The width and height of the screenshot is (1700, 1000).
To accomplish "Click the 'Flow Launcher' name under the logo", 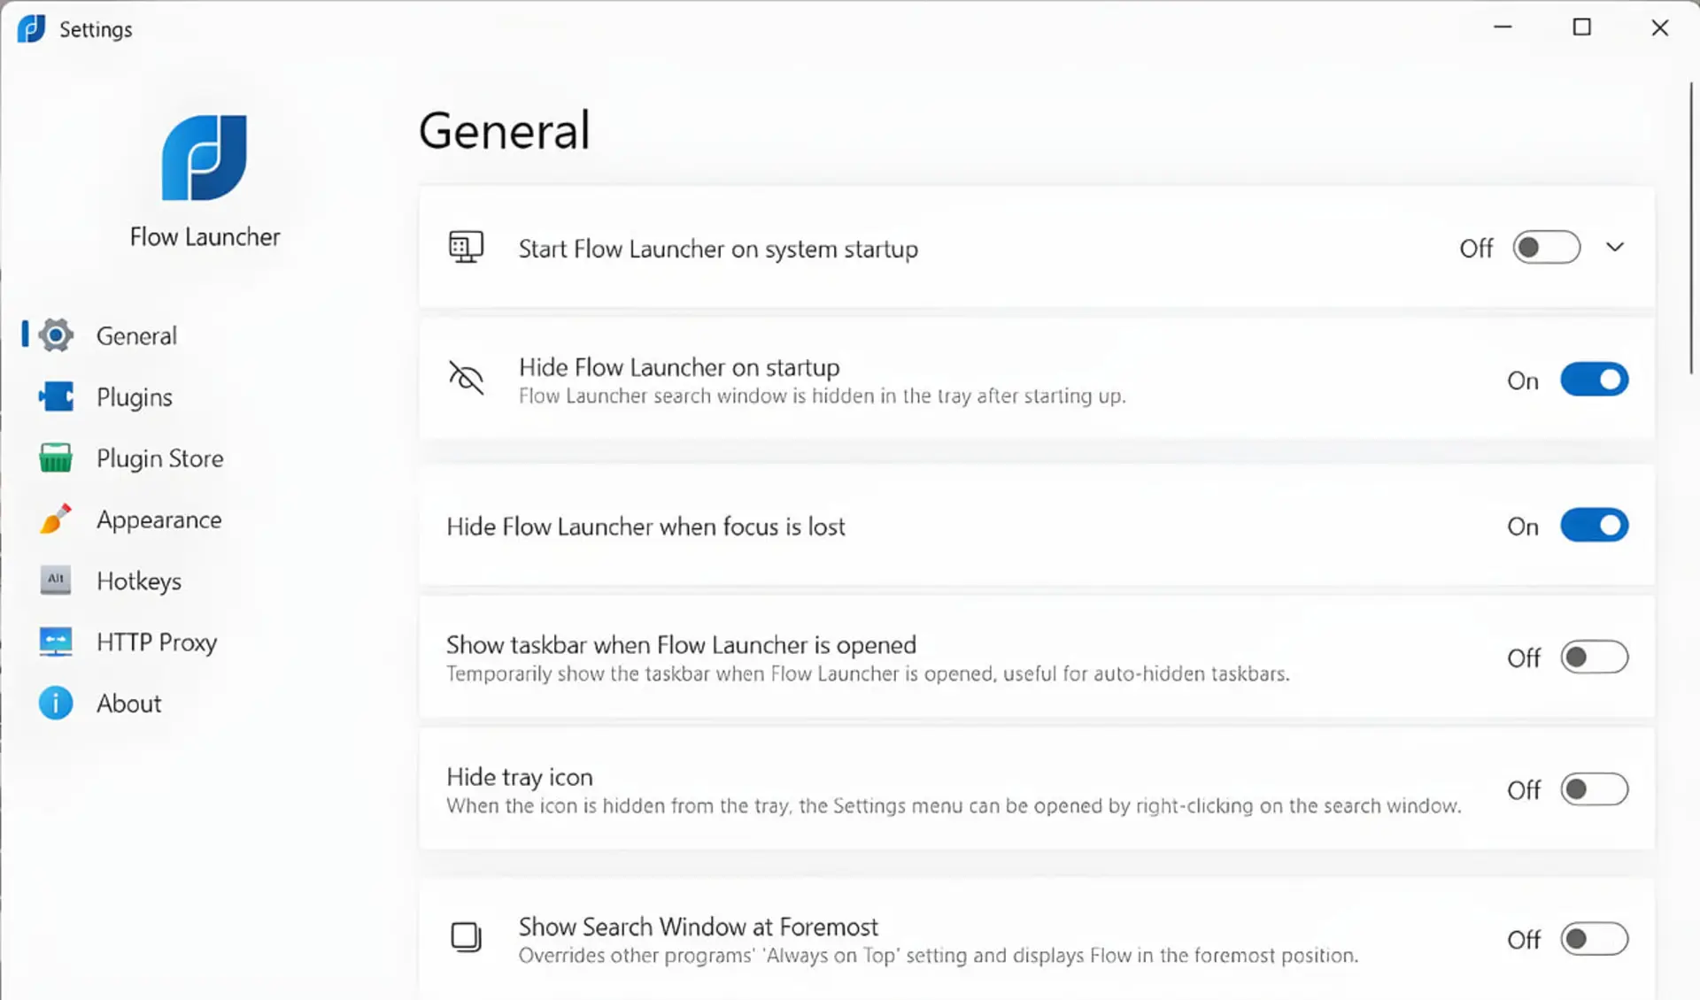I will point(205,236).
